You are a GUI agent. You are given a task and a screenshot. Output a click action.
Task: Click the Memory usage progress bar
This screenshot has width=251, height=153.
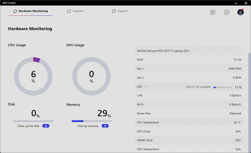point(92,121)
